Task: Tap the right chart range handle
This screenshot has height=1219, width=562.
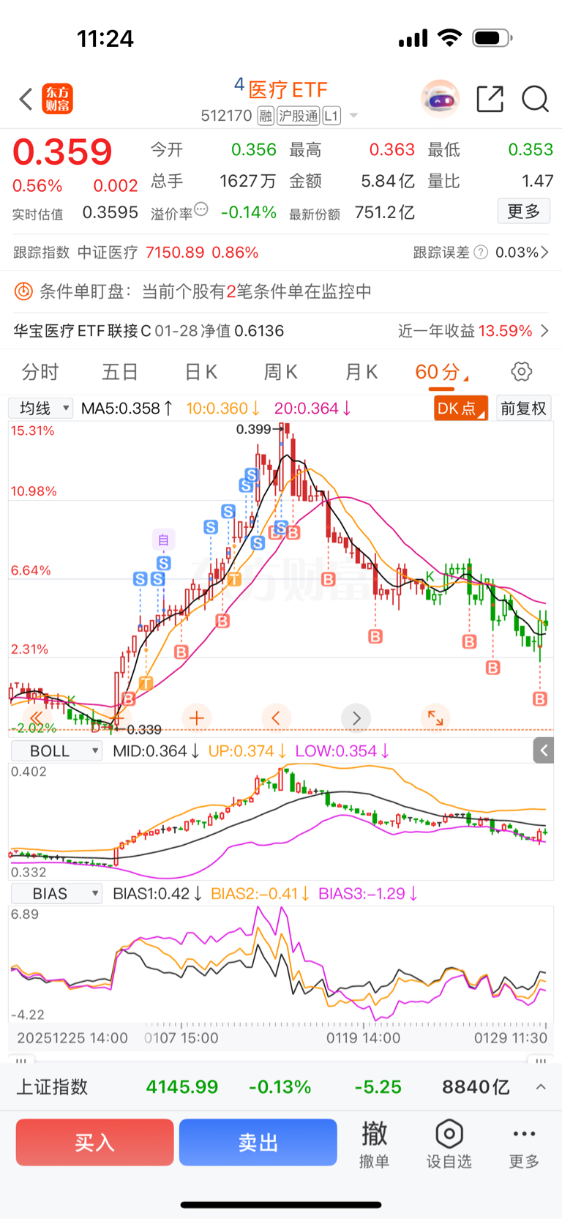Action: tap(541, 1060)
